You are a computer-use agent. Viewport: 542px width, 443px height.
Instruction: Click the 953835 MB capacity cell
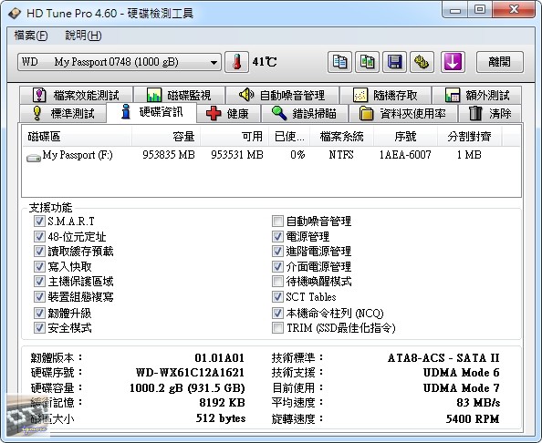(169, 155)
